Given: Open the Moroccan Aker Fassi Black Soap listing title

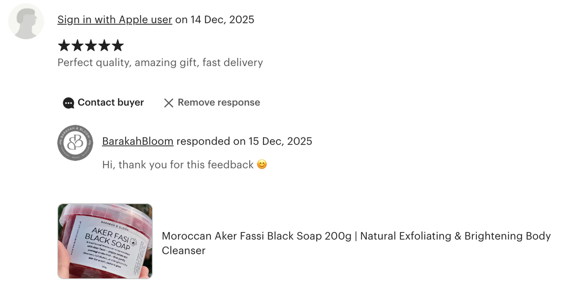Looking at the screenshot, I should click(x=356, y=243).
